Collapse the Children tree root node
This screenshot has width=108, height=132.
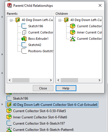[60, 20]
